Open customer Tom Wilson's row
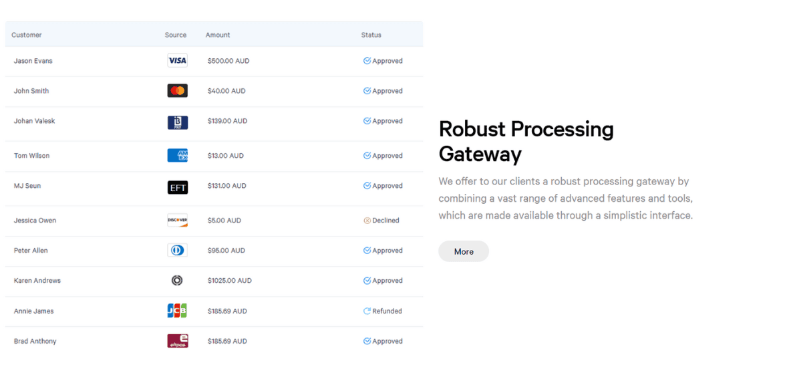Screen dimensions: 787x379 pyautogui.click(x=31, y=156)
